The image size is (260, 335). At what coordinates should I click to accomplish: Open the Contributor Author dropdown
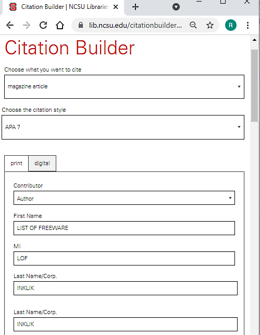pyautogui.click(x=124, y=198)
